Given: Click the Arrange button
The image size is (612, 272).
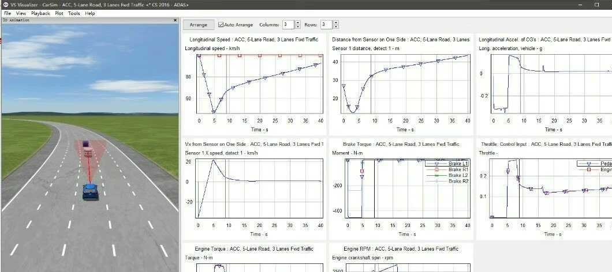Looking at the screenshot, I should point(198,25).
